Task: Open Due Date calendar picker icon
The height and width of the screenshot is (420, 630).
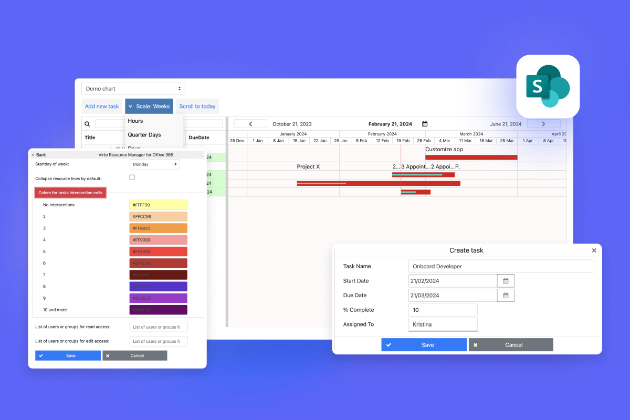Action: click(506, 296)
